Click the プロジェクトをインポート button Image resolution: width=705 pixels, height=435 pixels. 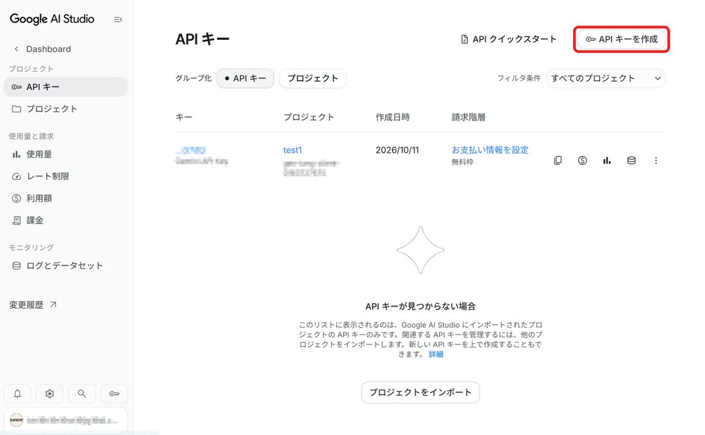(420, 392)
